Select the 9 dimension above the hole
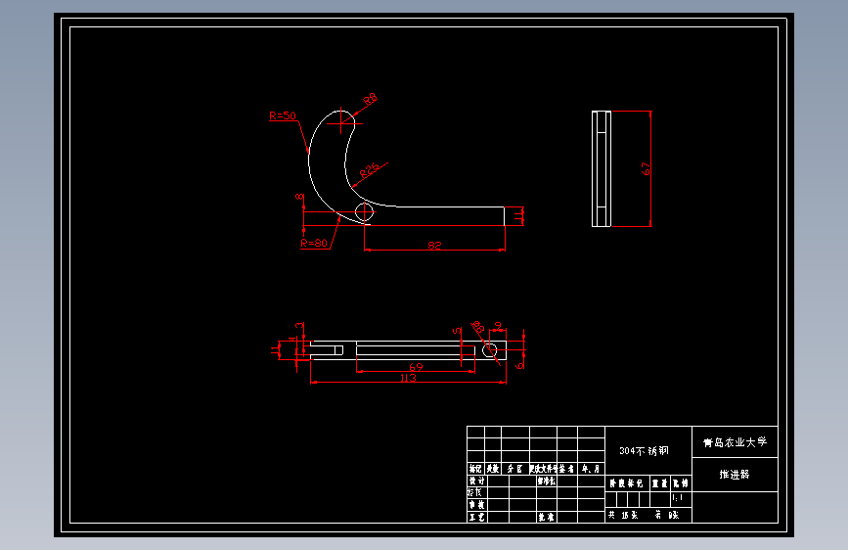This screenshot has width=848, height=550. pos(498,326)
